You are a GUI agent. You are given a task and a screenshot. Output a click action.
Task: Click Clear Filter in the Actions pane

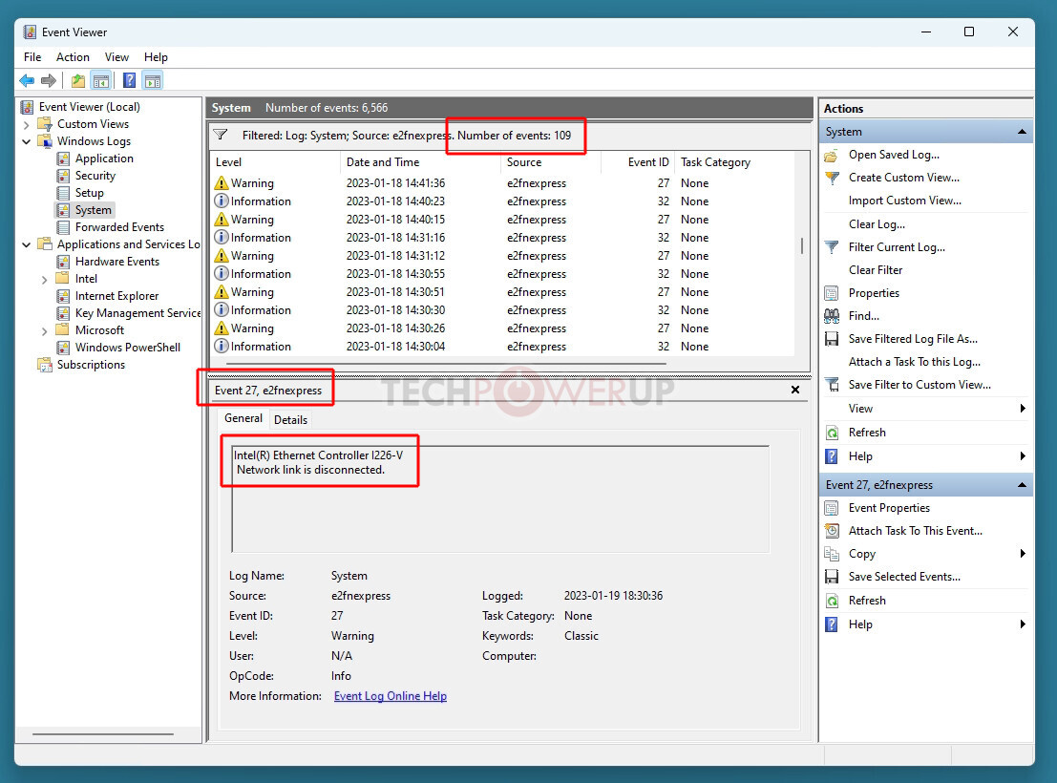(x=875, y=270)
